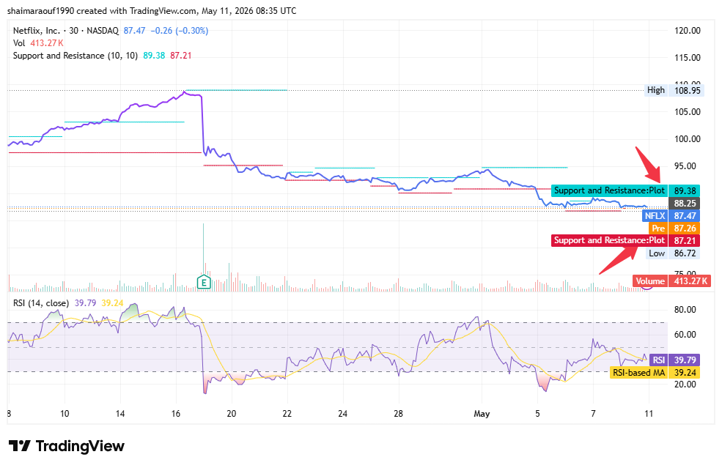Click the blue '87.47' value on price scale
722x468 pixels.
click(x=685, y=216)
